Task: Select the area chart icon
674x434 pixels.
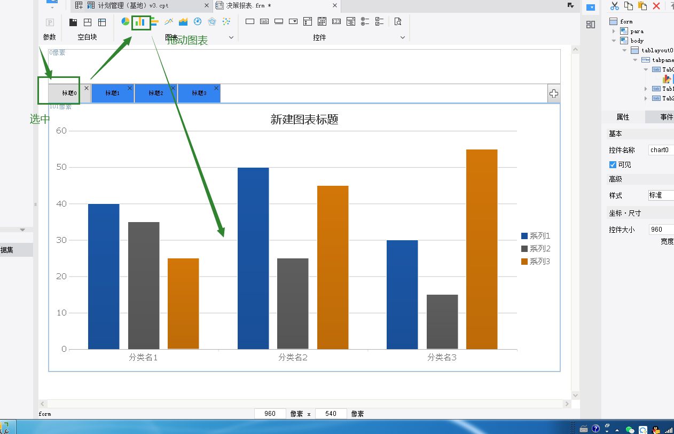Action: click(x=183, y=22)
